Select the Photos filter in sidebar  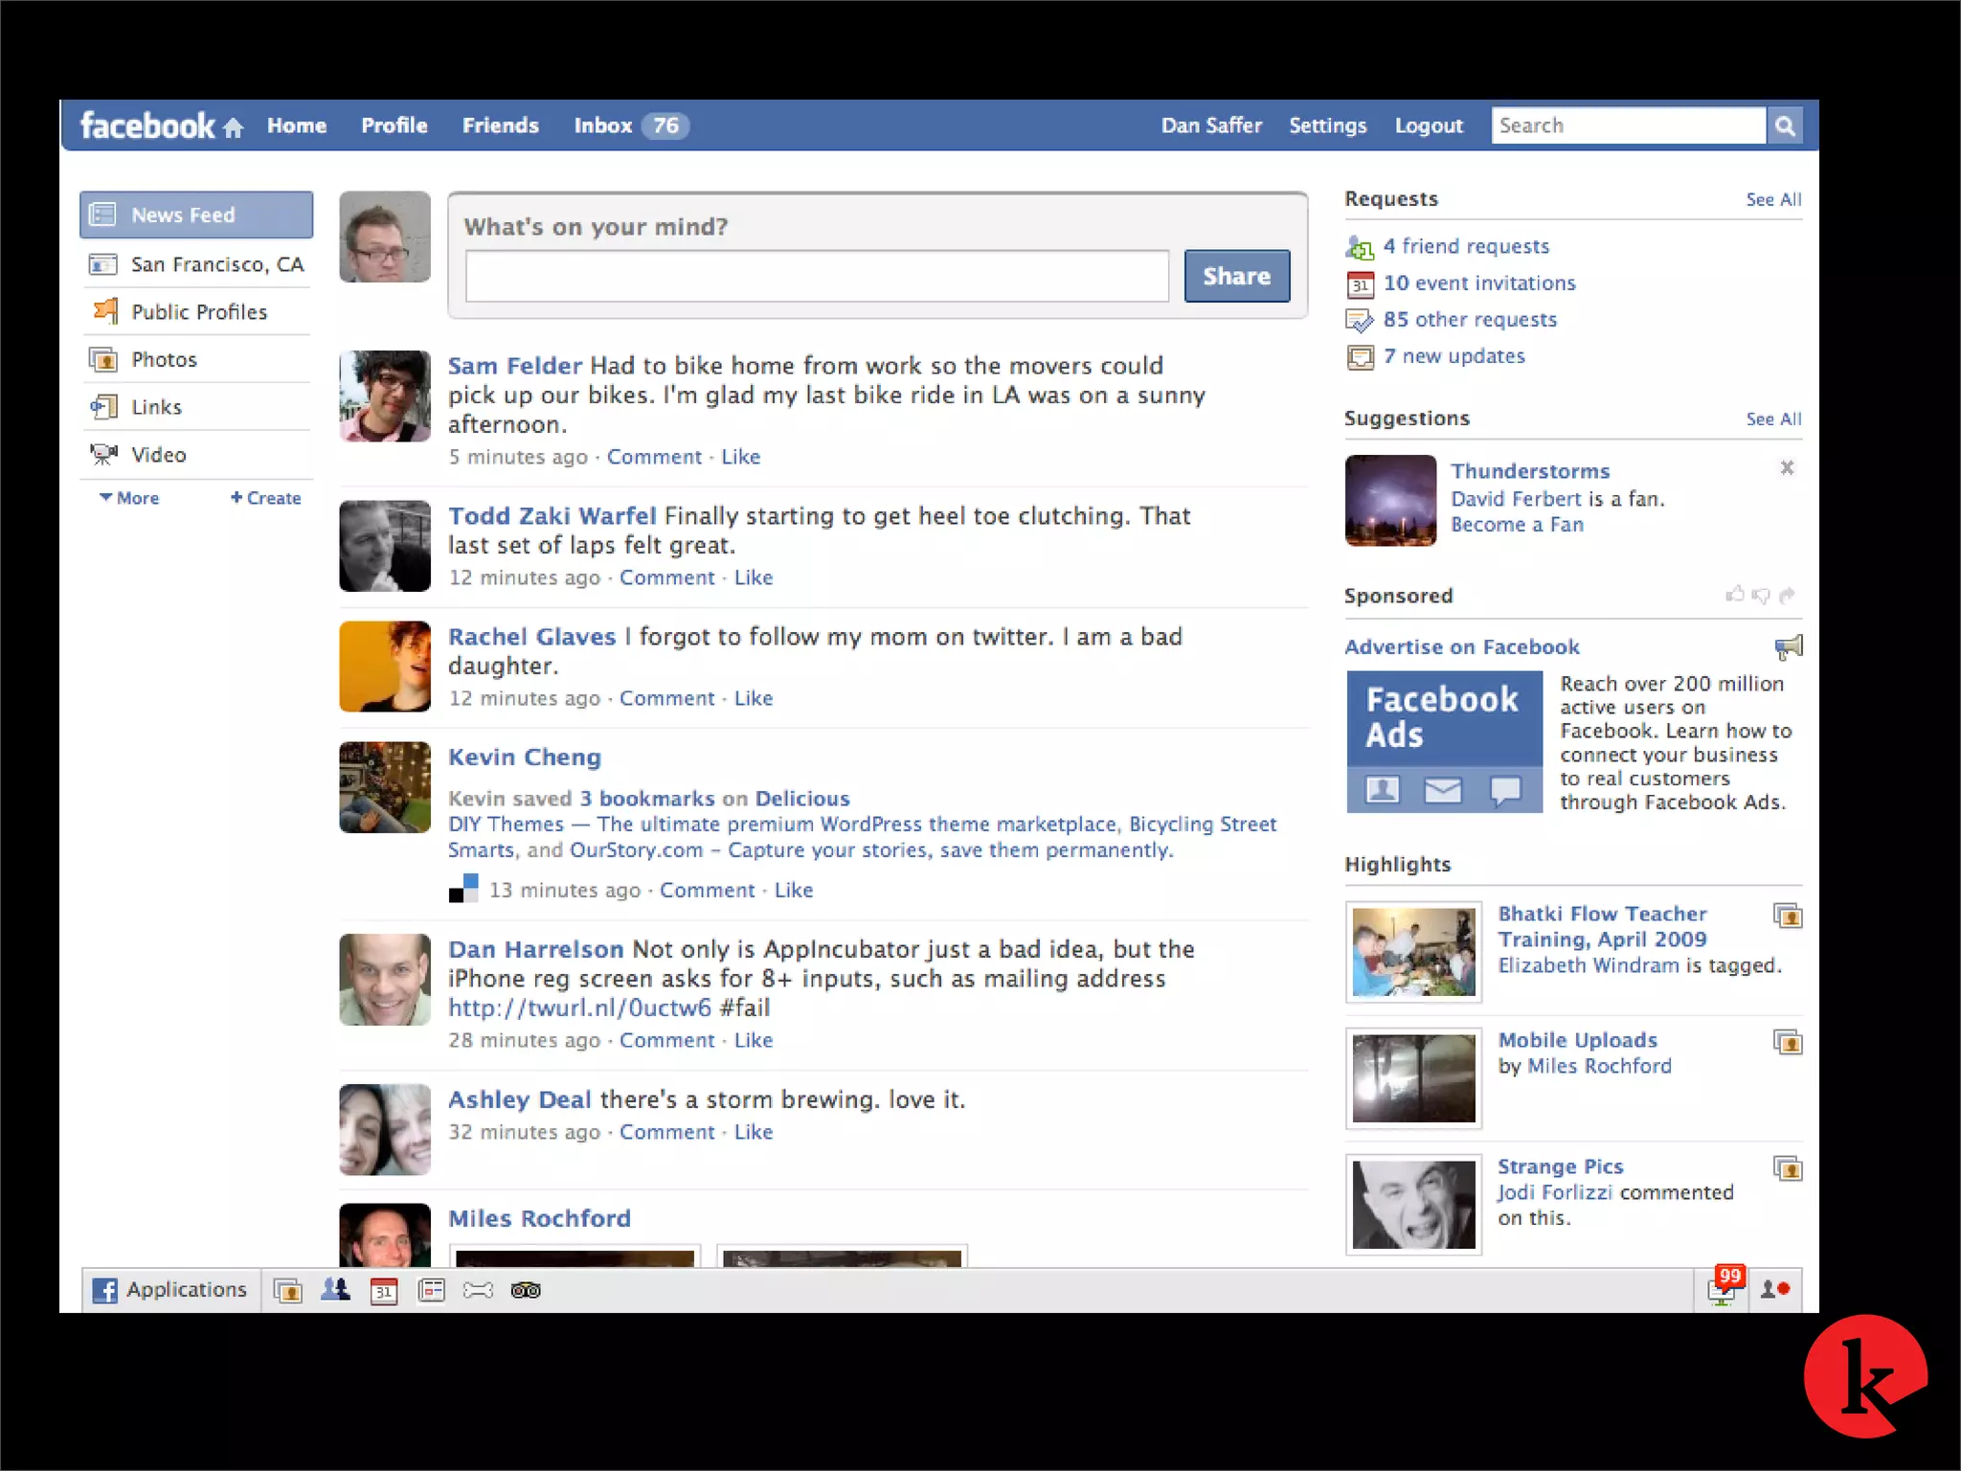point(164,359)
